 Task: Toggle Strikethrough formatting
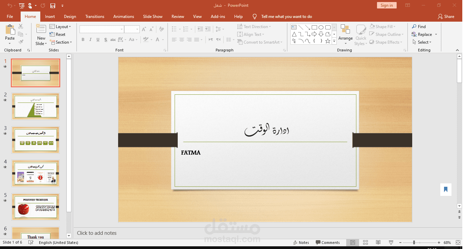pos(113,40)
